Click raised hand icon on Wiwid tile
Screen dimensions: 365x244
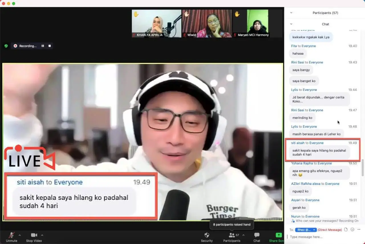[186, 14]
